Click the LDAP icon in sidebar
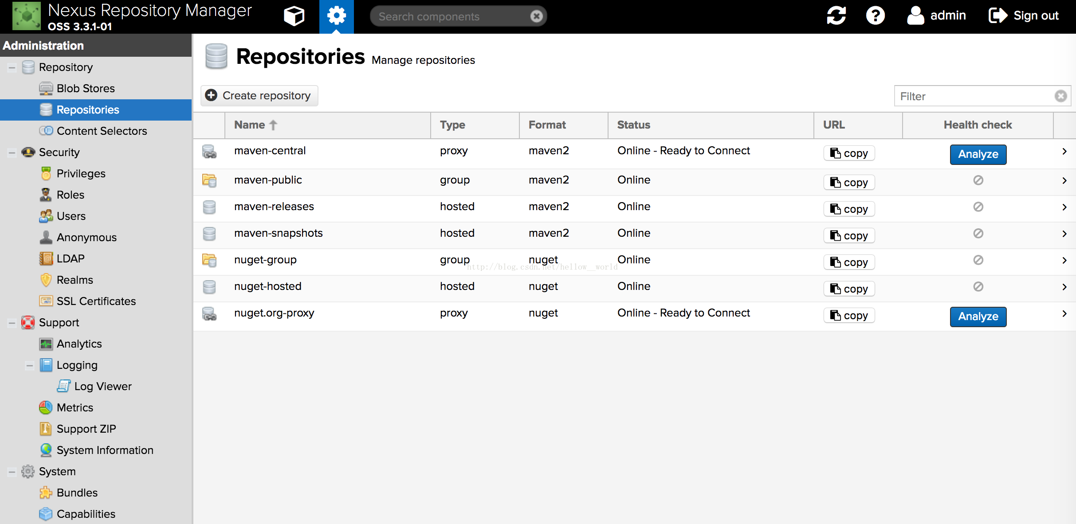This screenshot has width=1076, height=524. click(x=46, y=258)
